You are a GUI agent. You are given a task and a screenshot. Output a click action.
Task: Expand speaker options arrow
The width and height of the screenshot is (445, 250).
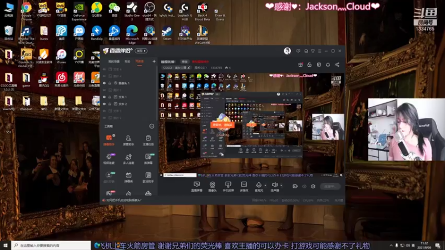[x=281, y=186]
